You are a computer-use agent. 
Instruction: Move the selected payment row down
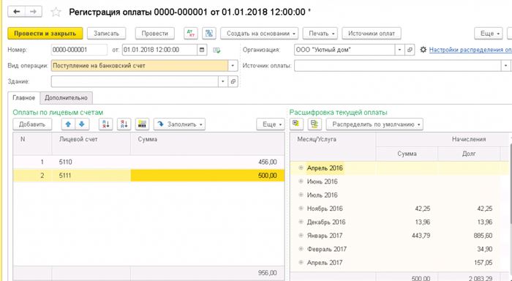82,124
